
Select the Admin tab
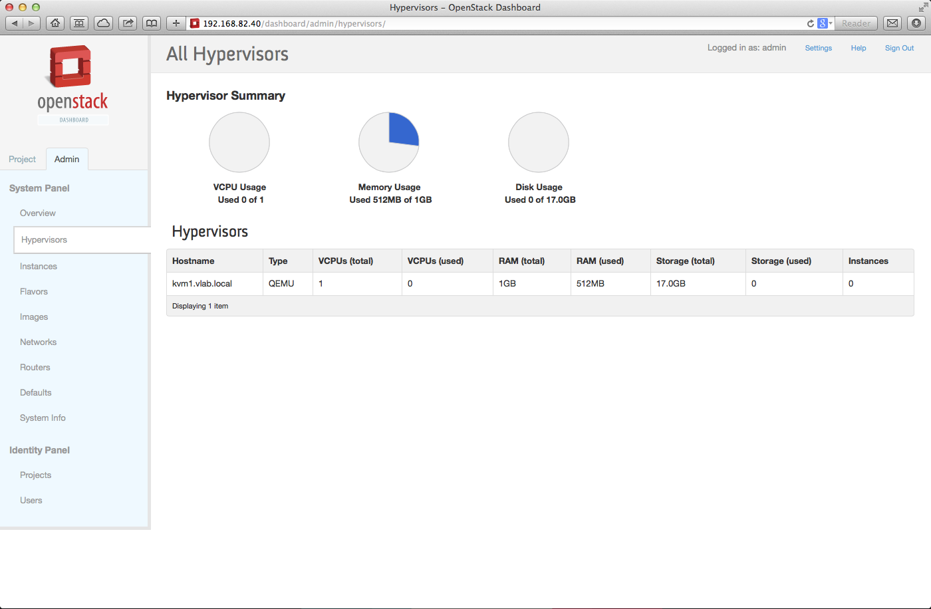click(66, 160)
